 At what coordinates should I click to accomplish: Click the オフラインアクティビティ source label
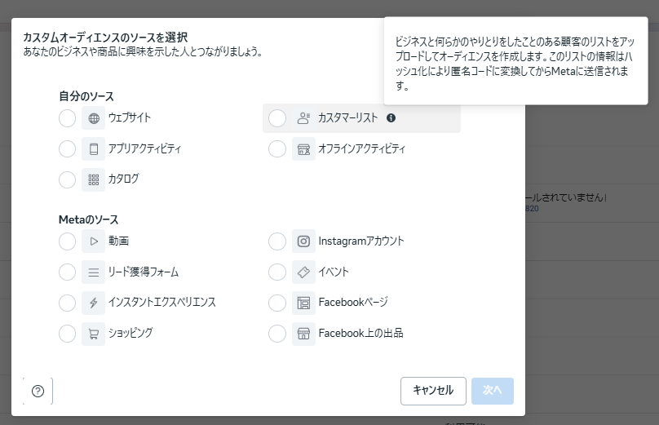(361, 148)
